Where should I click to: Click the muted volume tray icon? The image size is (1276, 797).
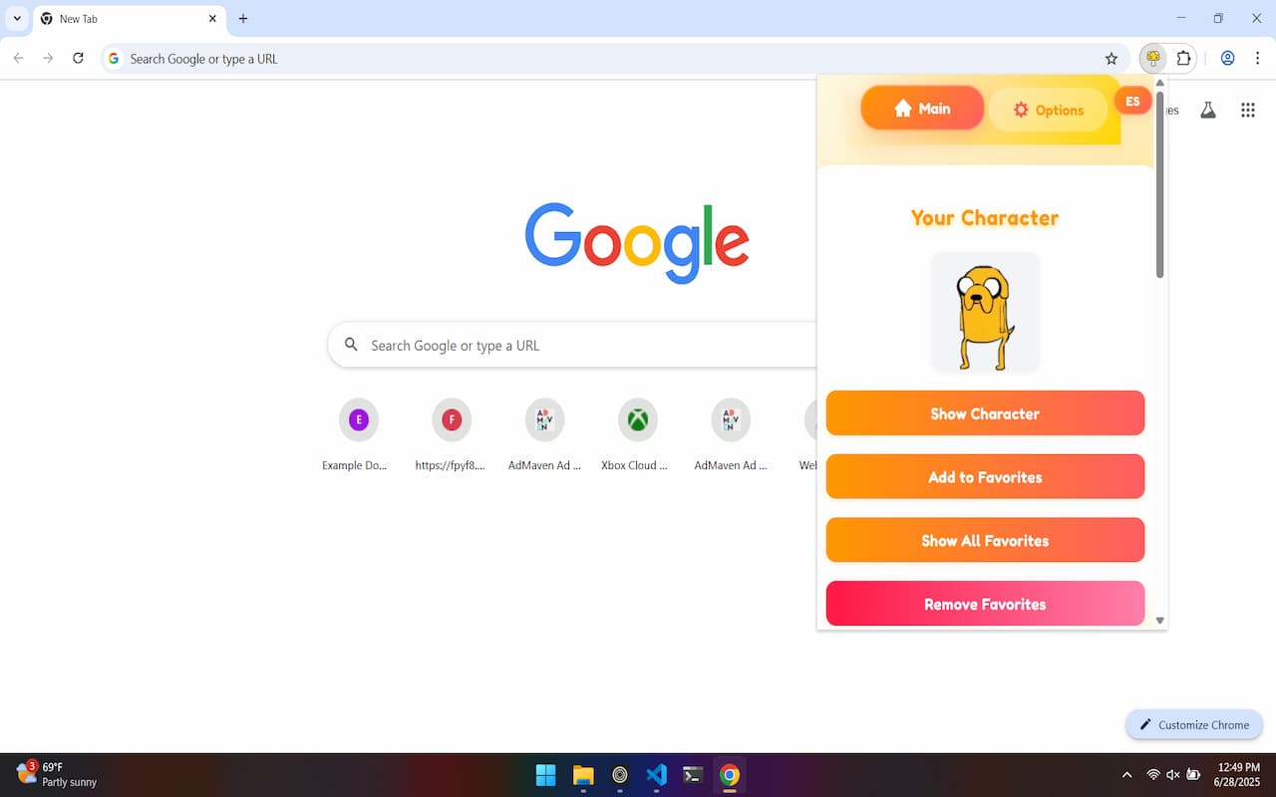coord(1173,775)
